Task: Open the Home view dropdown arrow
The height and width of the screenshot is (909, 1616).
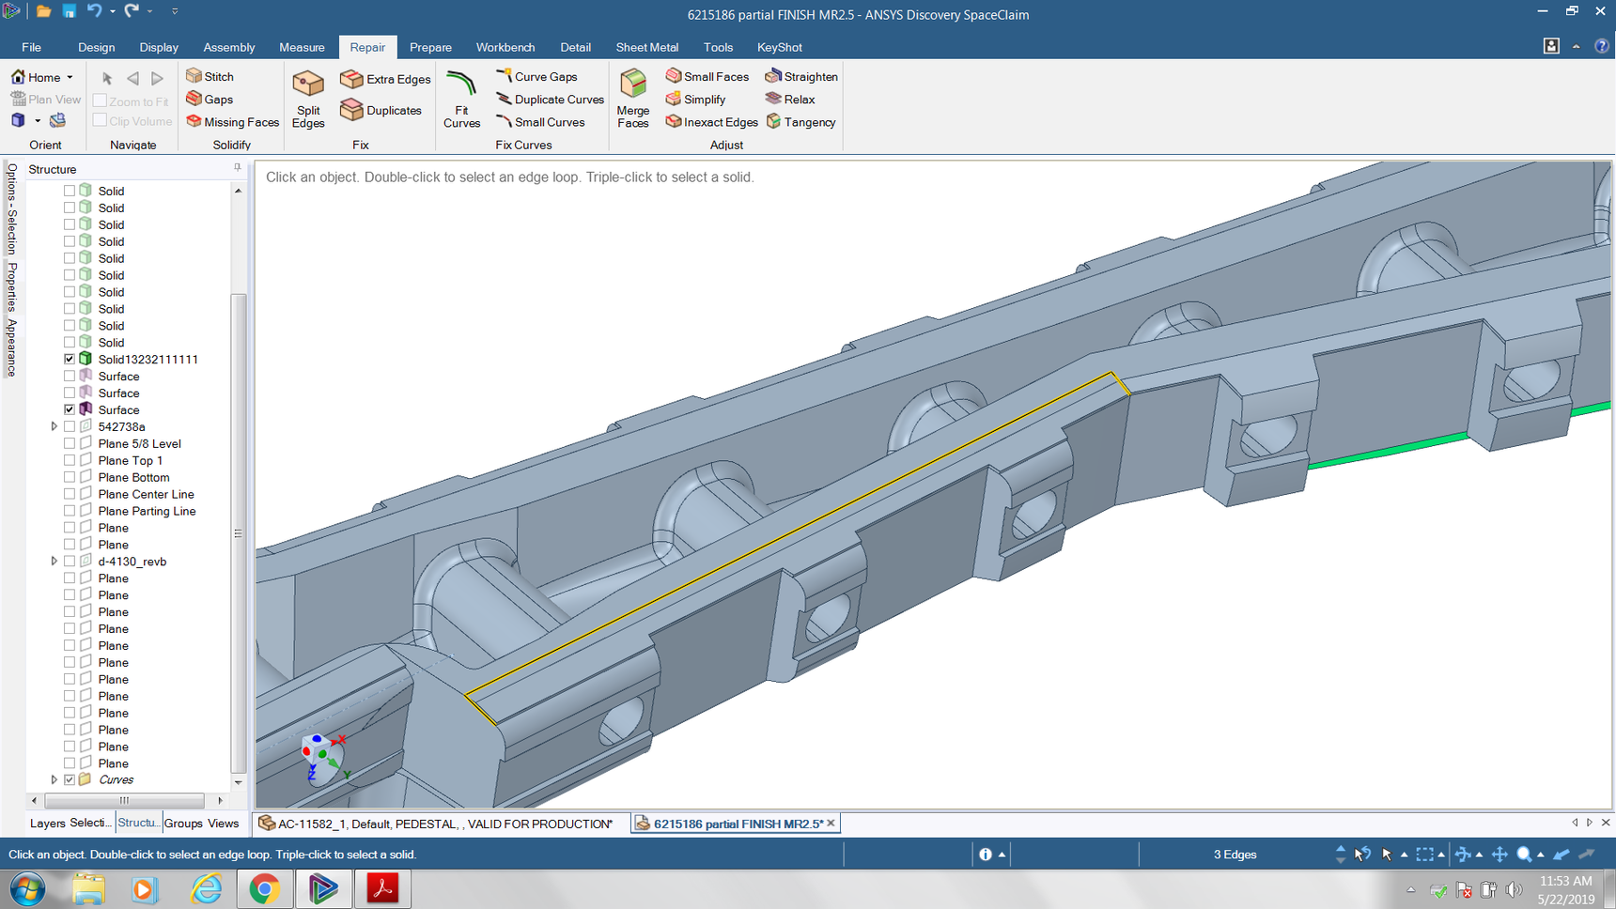Action: [x=70, y=78]
